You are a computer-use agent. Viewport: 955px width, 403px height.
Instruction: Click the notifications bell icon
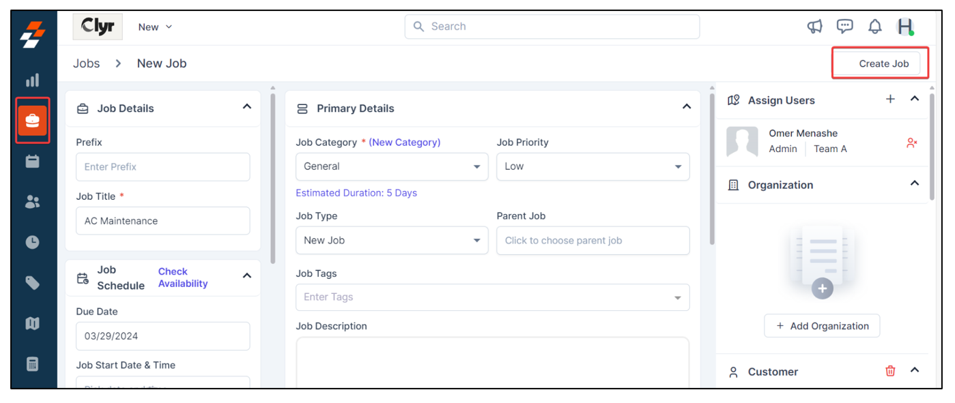click(874, 27)
